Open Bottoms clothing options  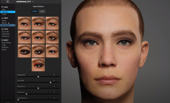coord(5,47)
